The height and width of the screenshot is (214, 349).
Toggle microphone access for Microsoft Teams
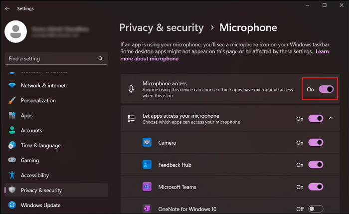point(316,187)
